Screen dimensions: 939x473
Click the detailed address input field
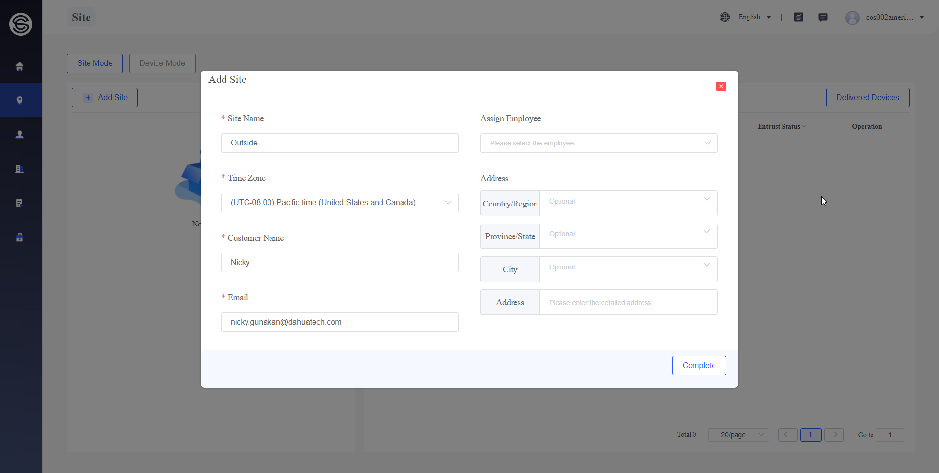point(628,303)
